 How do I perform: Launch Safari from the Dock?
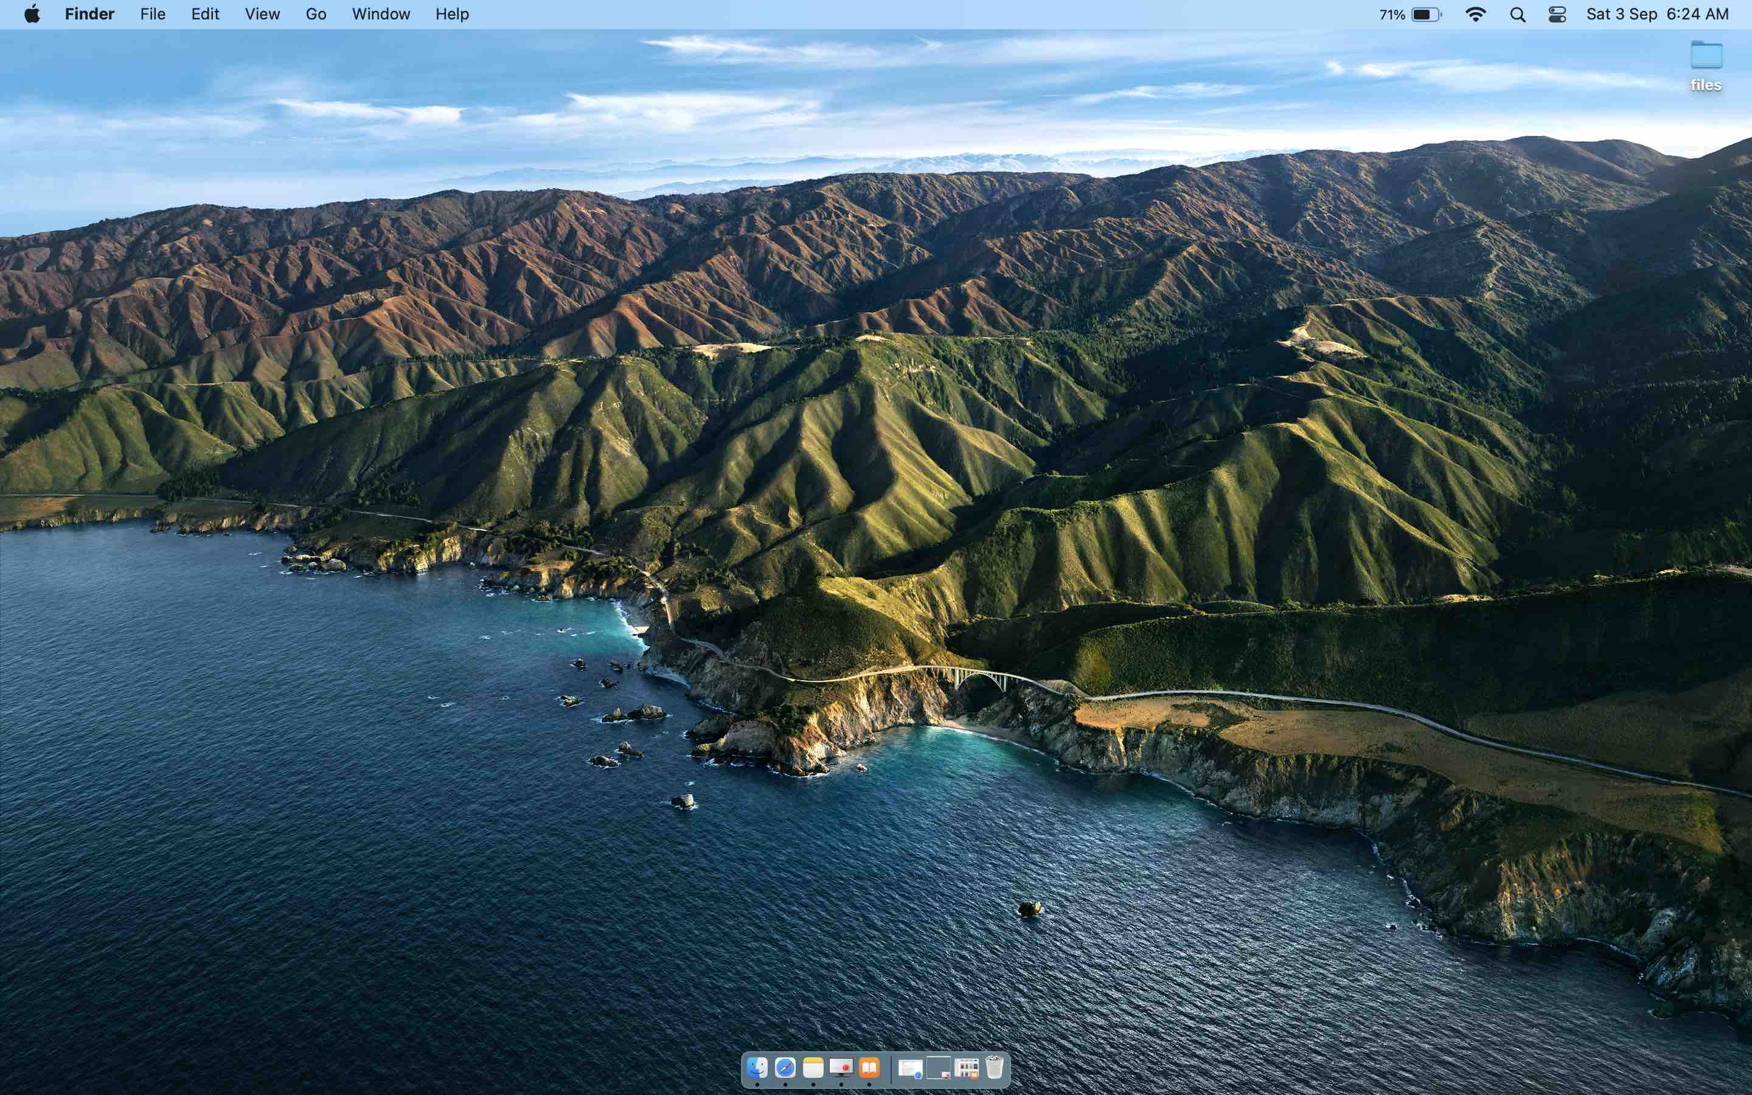click(x=785, y=1068)
